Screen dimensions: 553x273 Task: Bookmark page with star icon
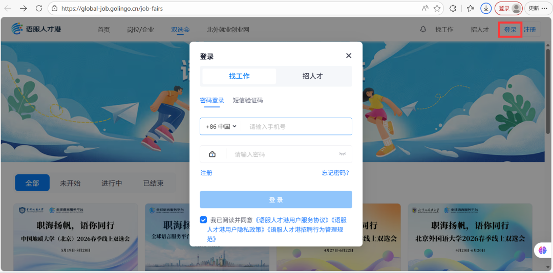point(437,9)
